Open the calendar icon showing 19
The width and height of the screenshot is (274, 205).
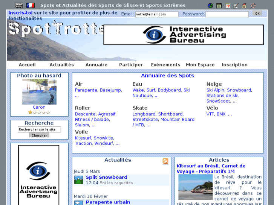[x=228, y=6]
